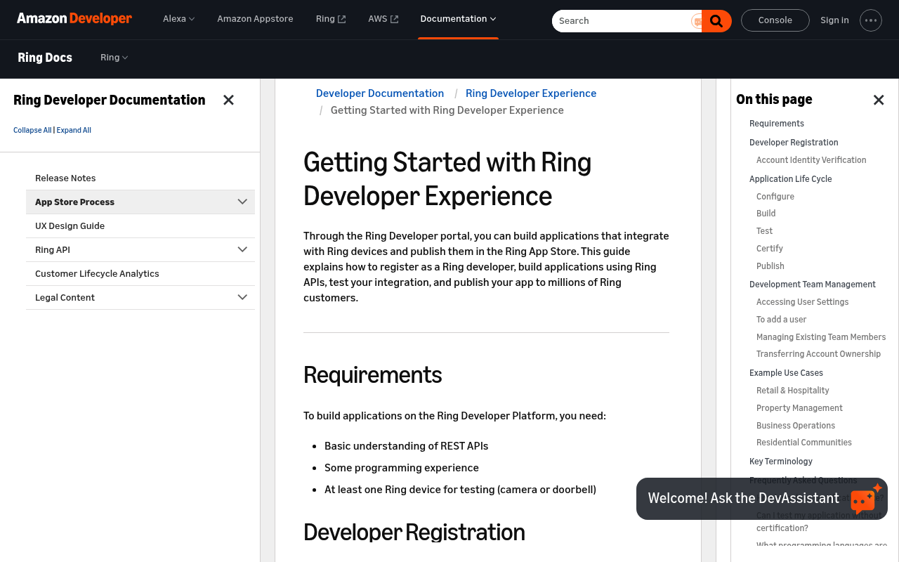Screen dimensions: 899x562
Task: Jump to the To add a user section
Action: click(x=782, y=320)
